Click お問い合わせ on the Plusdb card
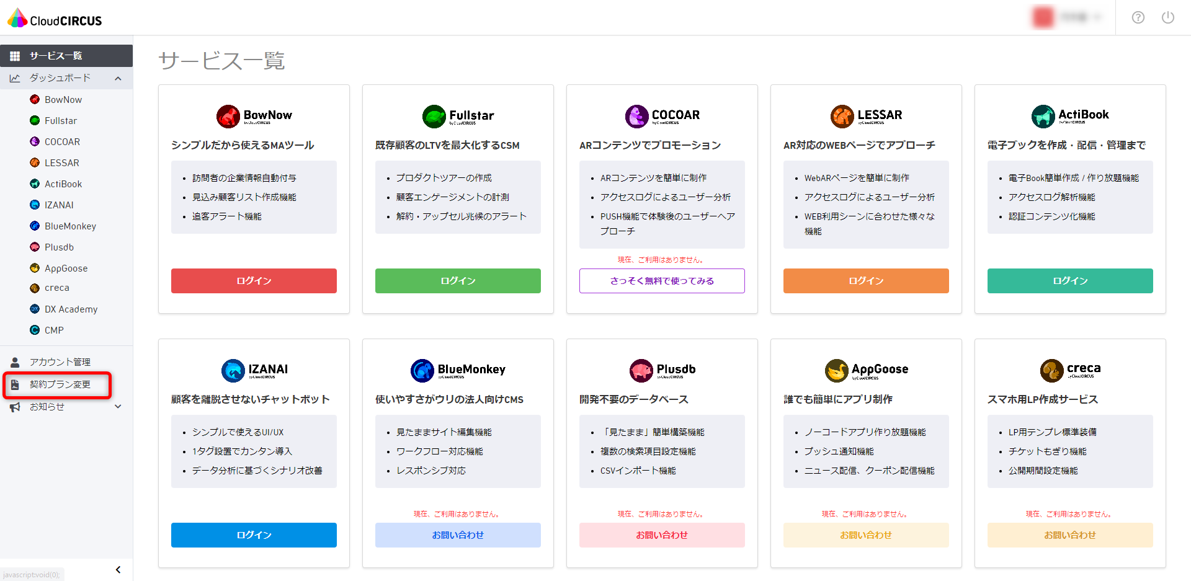The image size is (1191, 581). point(662,535)
